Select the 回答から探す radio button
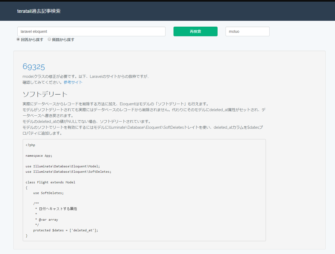335x254 pixels. click(18, 39)
